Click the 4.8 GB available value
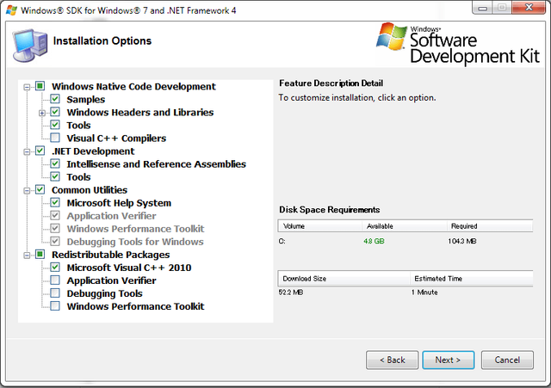The width and height of the screenshot is (551, 388). click(374, 241)
